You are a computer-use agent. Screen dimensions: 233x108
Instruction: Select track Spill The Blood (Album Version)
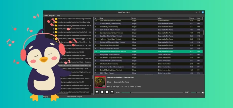coord(148,21)
